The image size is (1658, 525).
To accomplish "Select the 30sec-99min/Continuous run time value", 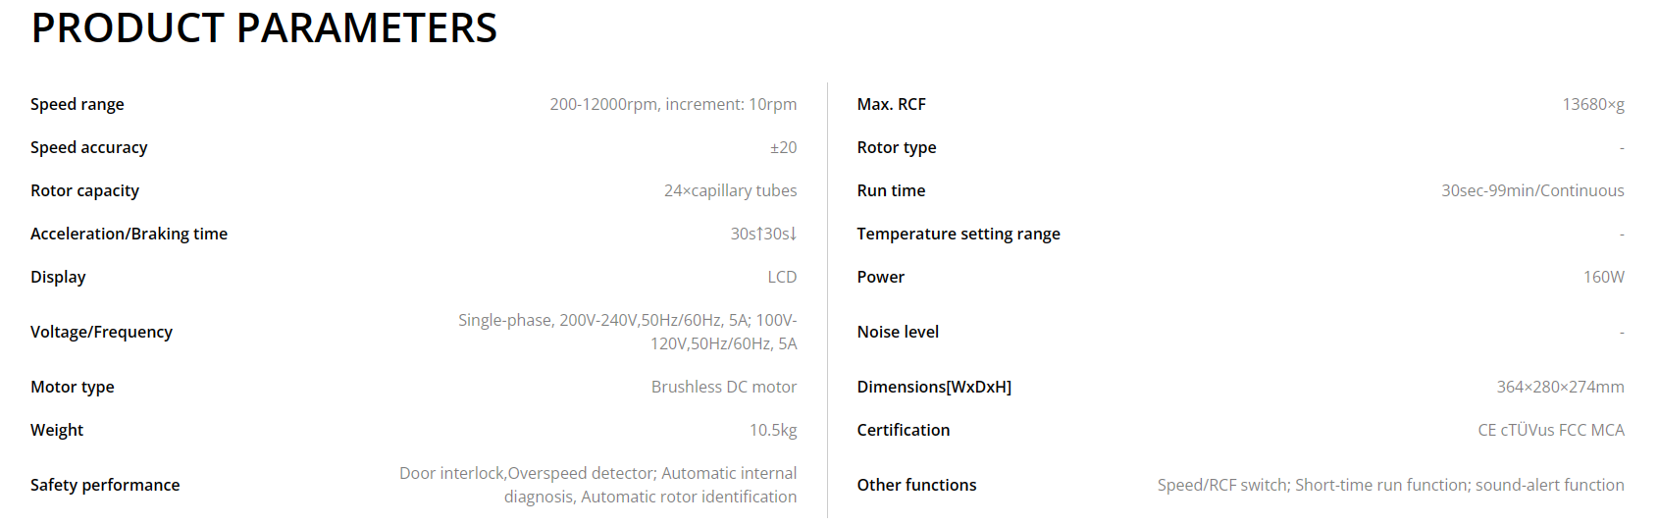I will pyautogui.click(x=1532, y=190).
